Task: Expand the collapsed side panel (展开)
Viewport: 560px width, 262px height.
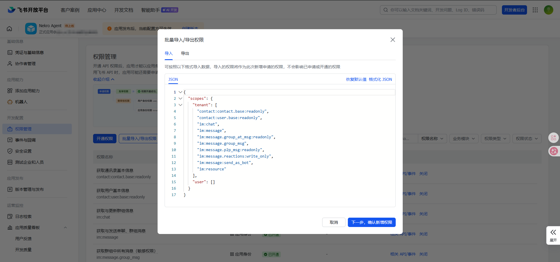Action: [553, 235]
